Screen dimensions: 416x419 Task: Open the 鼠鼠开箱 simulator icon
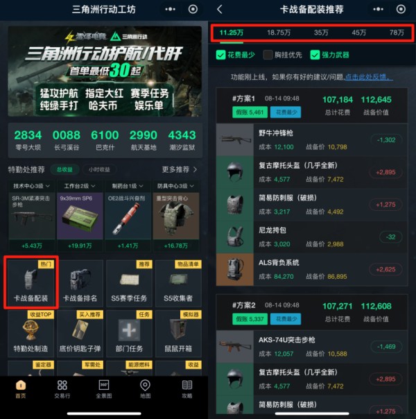click(178, 334)
